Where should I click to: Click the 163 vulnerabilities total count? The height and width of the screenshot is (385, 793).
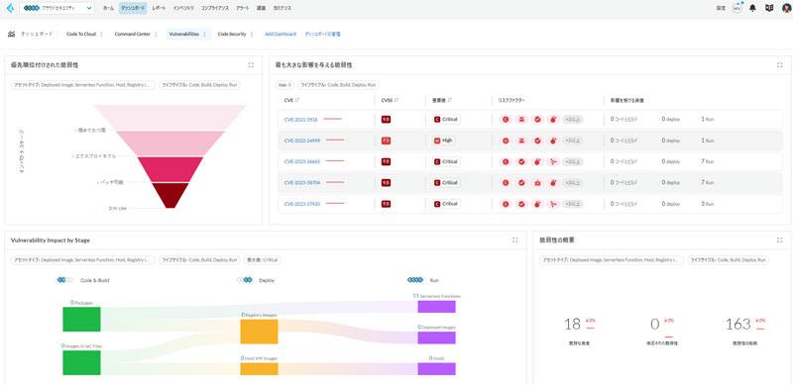coord(737,324)
